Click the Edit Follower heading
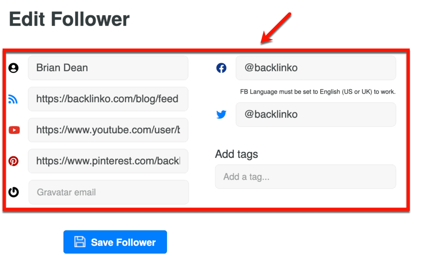The width and height of the screenshot is (446, 273). click(x=69, y=19)
